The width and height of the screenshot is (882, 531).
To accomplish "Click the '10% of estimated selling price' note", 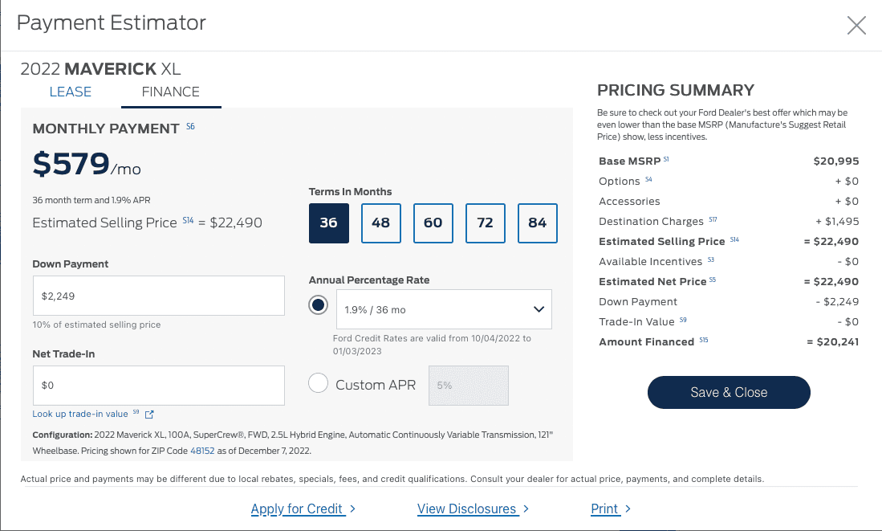I will (x=96, y=325).
